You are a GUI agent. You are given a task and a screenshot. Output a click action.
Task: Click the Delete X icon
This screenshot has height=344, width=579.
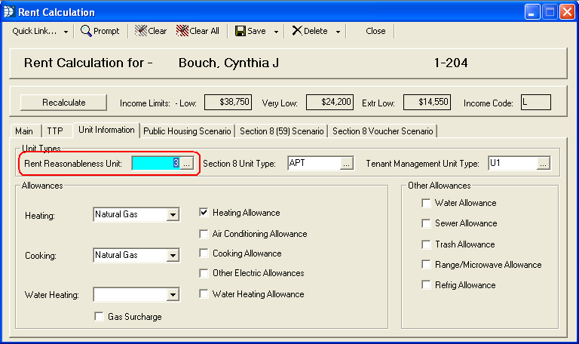[297, 31]
